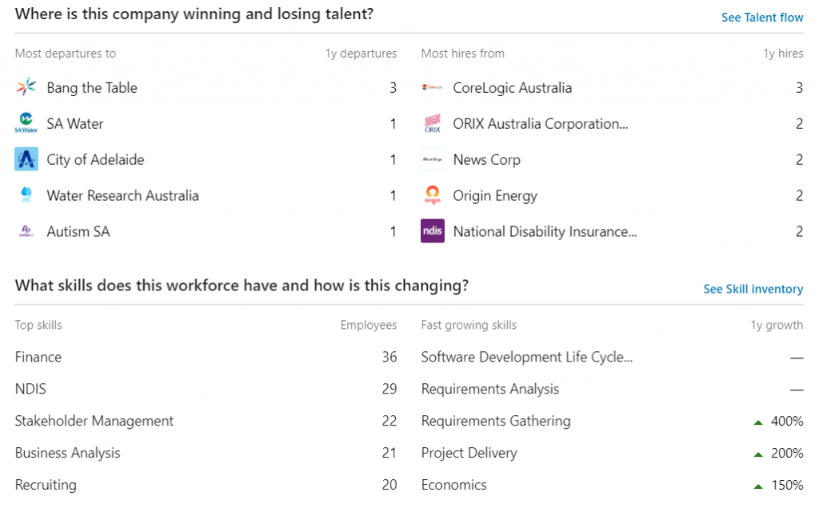
Task: Click the Economics 150% growth indicator
Action: 778,485
